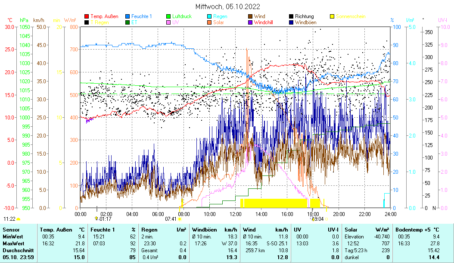Click the sunrise sun icon next to 07:41
Viewport: 454px width, 263px height.
(x=180, y=219)
